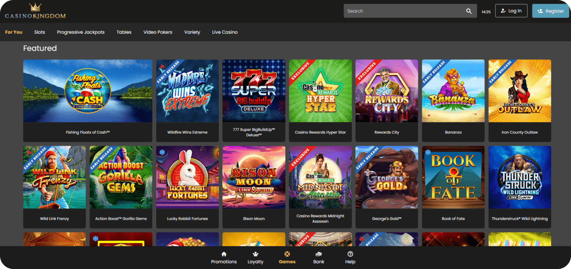Open Fishing Floats of Cash game thumbnail
Image resolution: width=571 pixels, height=269 pixels.
(88, 91)
